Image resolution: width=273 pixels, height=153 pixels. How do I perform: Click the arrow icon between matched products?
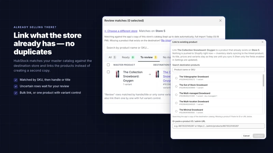click(x=150, y=74)
